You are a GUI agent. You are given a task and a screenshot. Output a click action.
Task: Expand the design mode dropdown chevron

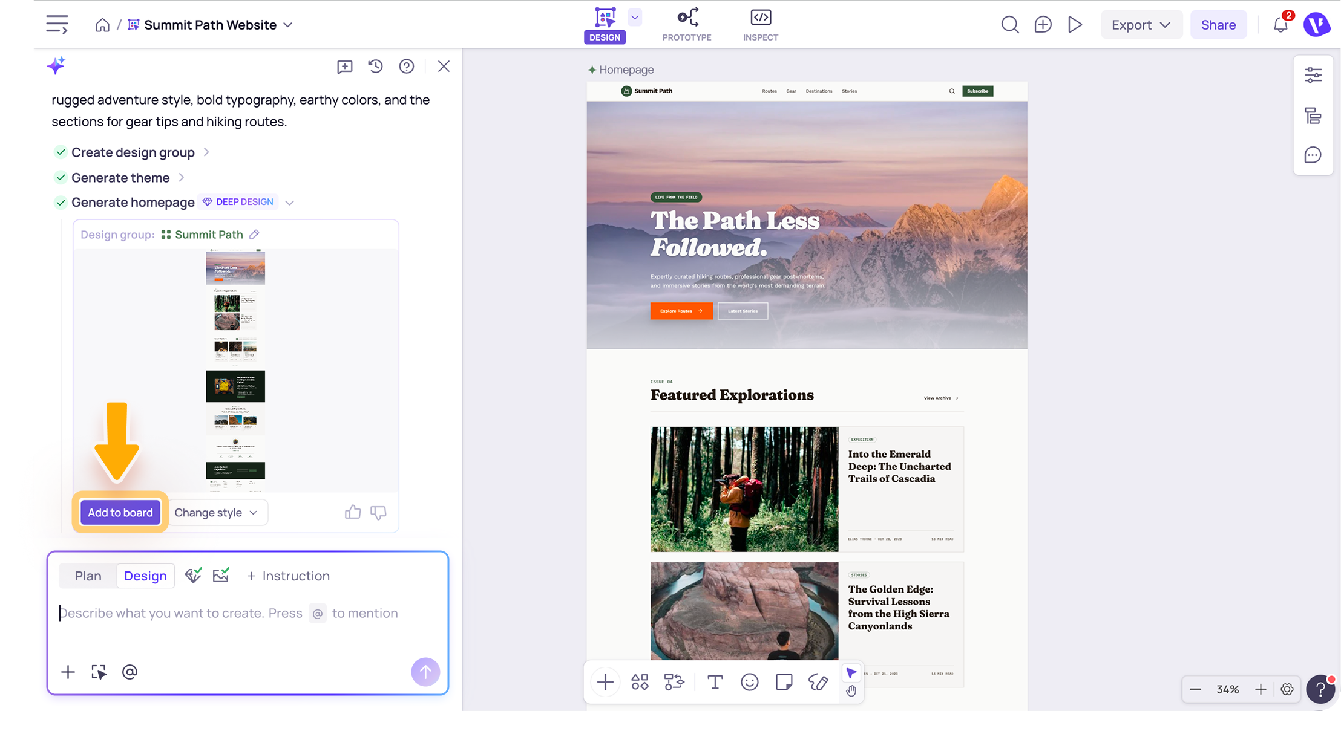pyautogui.click(x=635, y=18)
